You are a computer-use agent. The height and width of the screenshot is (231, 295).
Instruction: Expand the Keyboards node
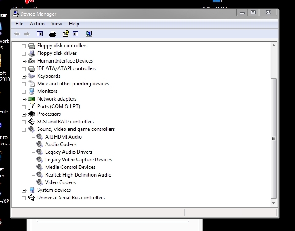[x=24, y=76]
